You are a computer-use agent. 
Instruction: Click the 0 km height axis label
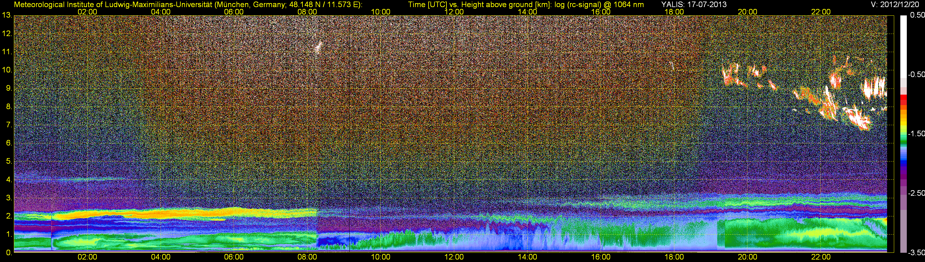(9, 253)
